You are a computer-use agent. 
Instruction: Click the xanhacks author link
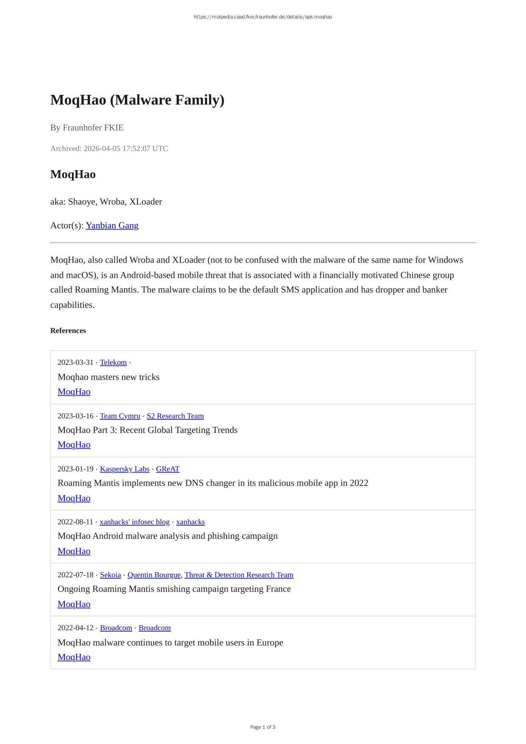pos(190,522)
